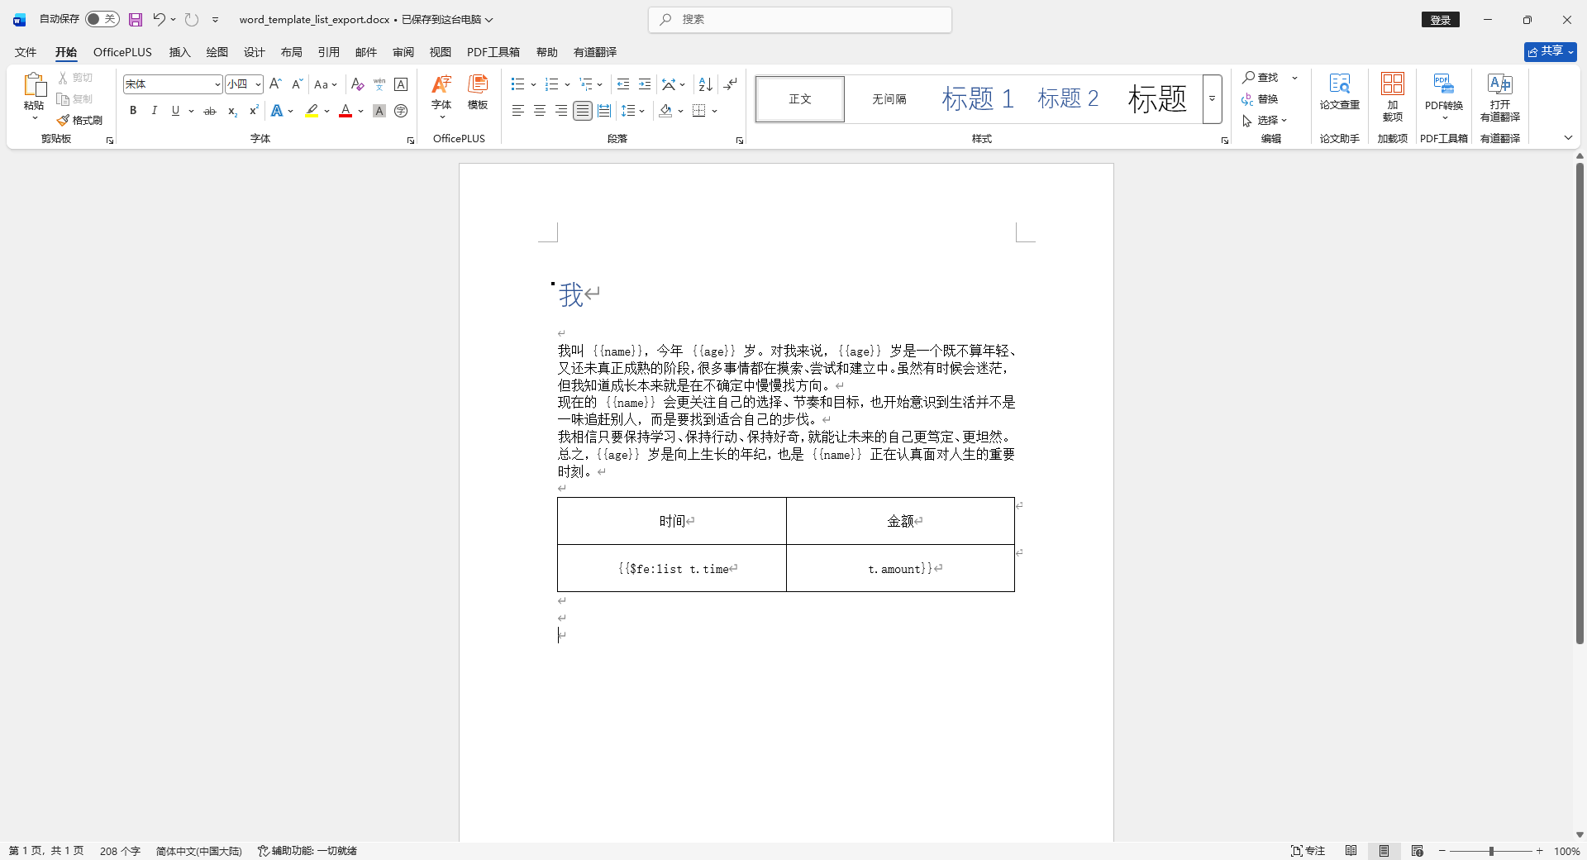Click the clear formatting eraser icon

tap(357, 84)
